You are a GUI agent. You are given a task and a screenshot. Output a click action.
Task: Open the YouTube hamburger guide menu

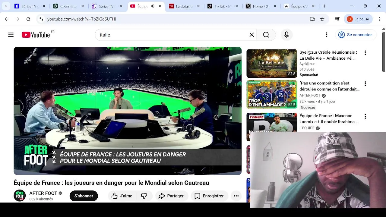pos(11,35)
